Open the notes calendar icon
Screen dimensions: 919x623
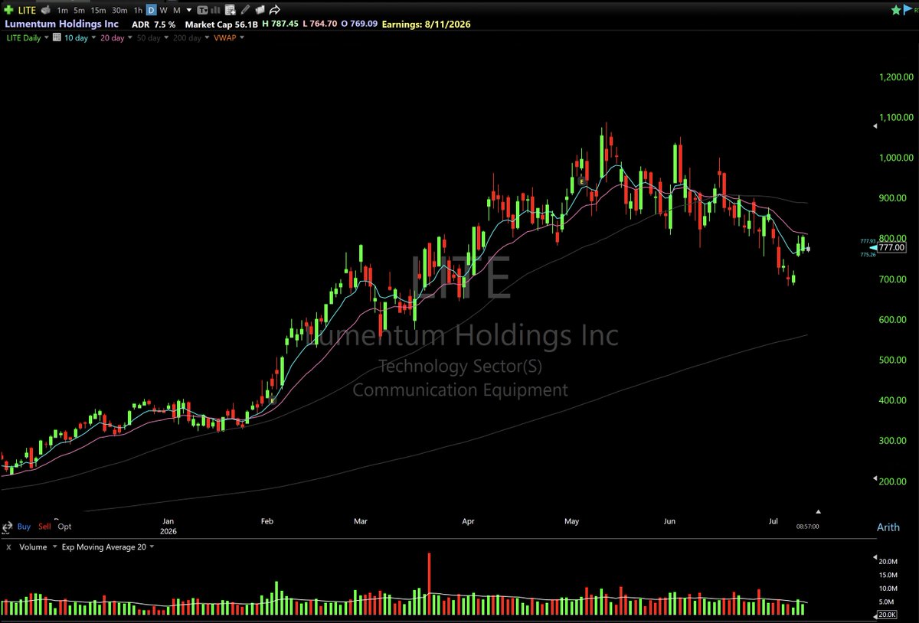point(231,10)
